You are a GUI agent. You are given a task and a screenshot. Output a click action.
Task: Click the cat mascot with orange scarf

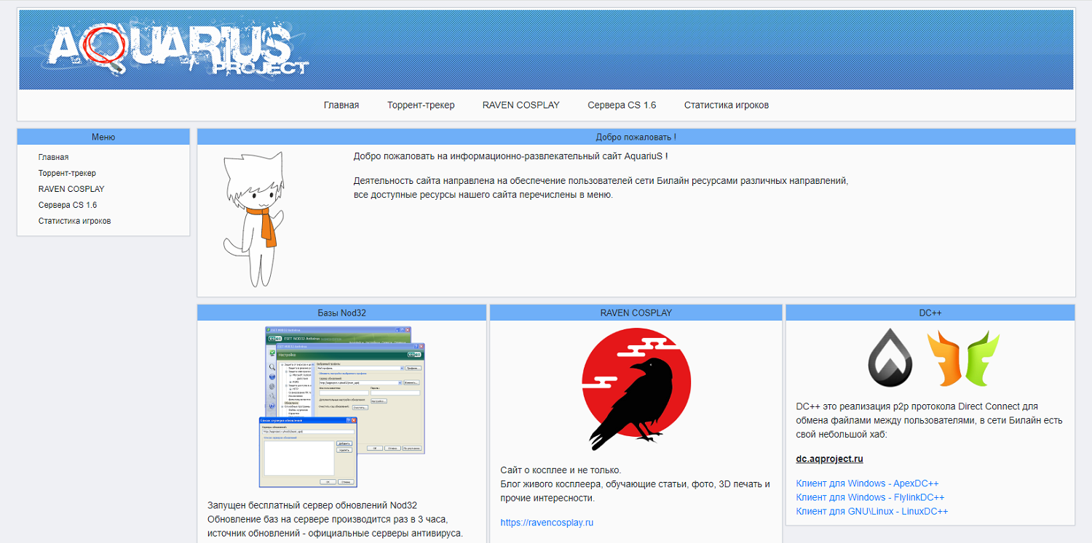252,220
